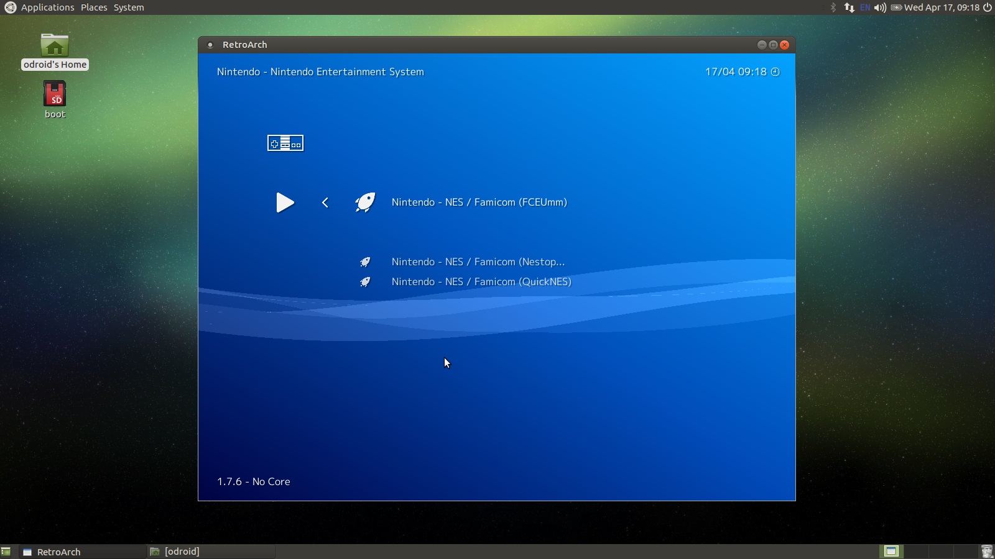Open the EN keyboard layout selector
995x559 pixels.
[x=865, y=7]
